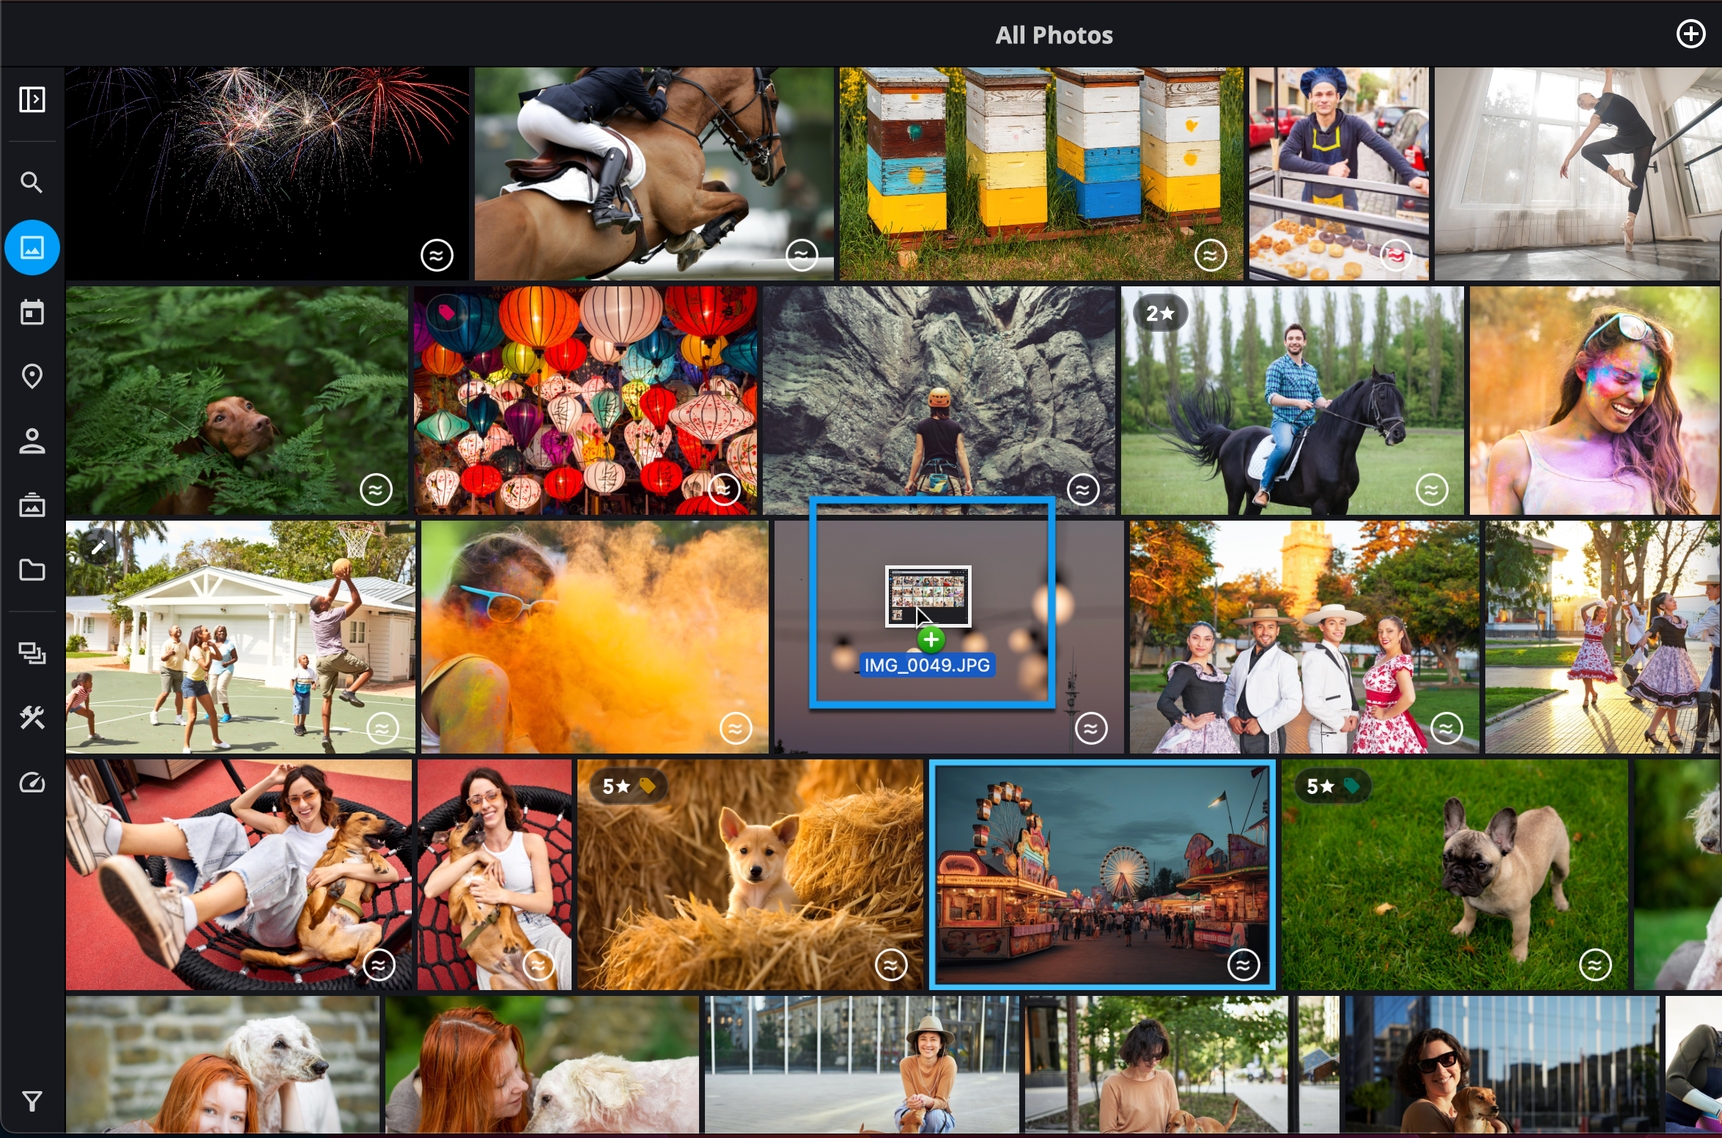The image size is (1722, 1138).
Task: Open the speedometer dashboard icon
Action: (x=32, y=783)
